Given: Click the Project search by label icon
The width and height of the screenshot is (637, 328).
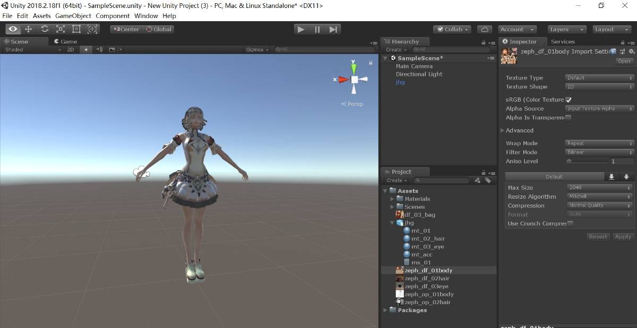Looking at the screenshot, I should pyautogui.click(x=488, y=180).
